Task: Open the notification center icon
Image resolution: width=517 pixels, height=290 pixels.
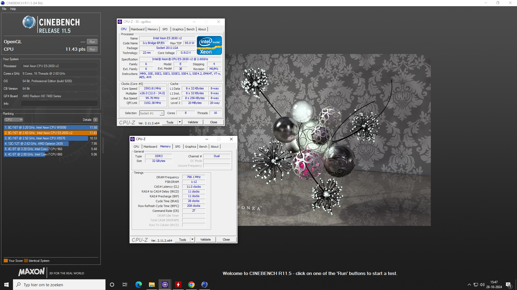Action: click(509, 285)
